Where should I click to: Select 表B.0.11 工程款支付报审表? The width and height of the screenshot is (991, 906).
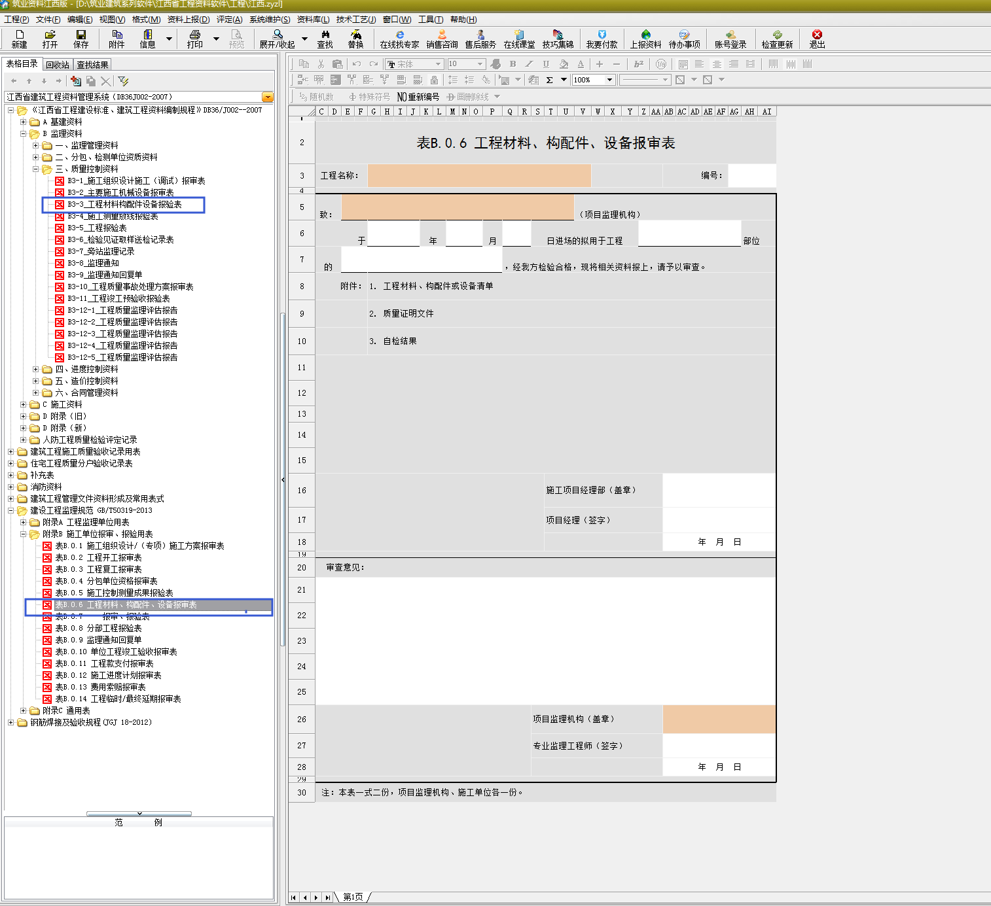point(104,663)
